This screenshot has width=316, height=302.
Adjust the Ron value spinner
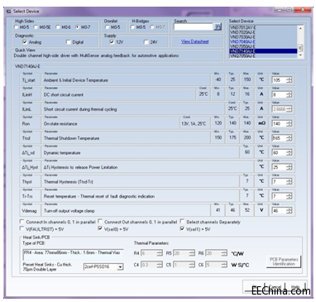pyautogui.click(x=289, y=123)
